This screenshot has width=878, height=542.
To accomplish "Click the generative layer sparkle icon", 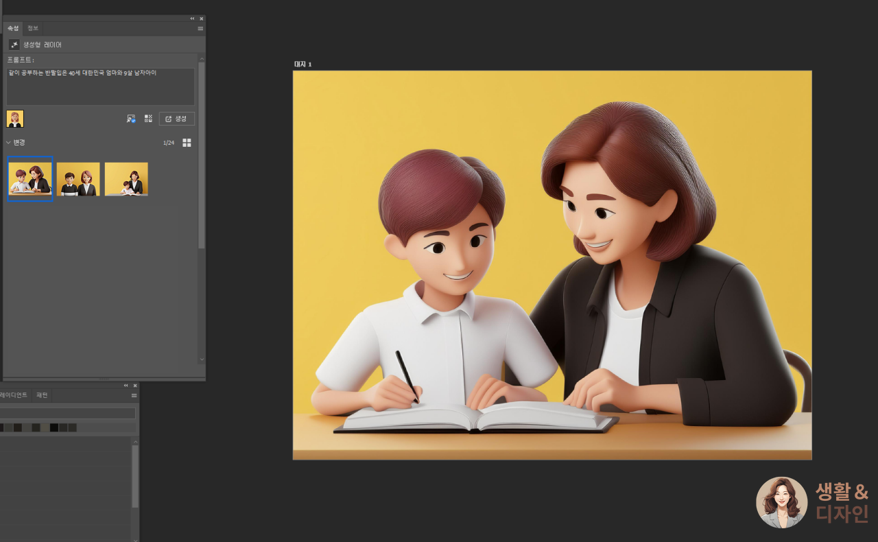I will click(x=14, y=45).
